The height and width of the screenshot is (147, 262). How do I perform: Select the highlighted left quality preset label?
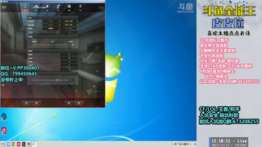pos(34,42)
